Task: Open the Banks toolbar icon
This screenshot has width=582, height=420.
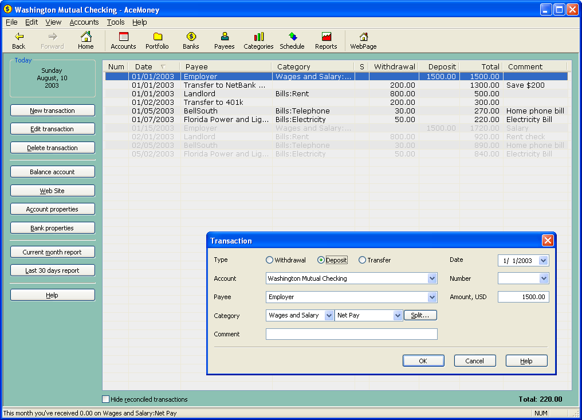Action: point(191,41)
